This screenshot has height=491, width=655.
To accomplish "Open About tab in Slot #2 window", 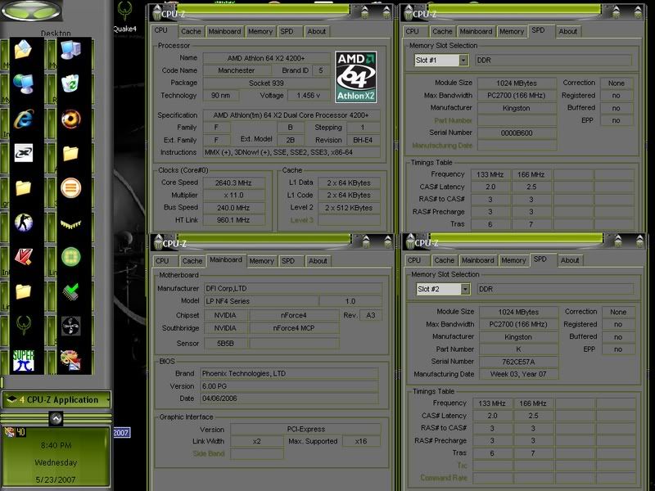I will [x=570, y=260].
